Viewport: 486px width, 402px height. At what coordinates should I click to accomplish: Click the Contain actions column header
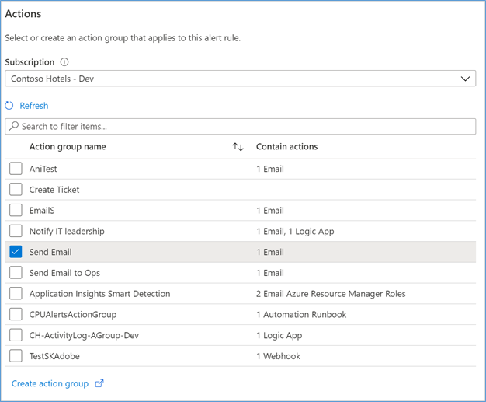(286, 147)
